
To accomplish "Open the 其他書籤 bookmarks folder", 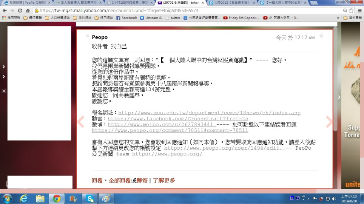I will [353, 18].
